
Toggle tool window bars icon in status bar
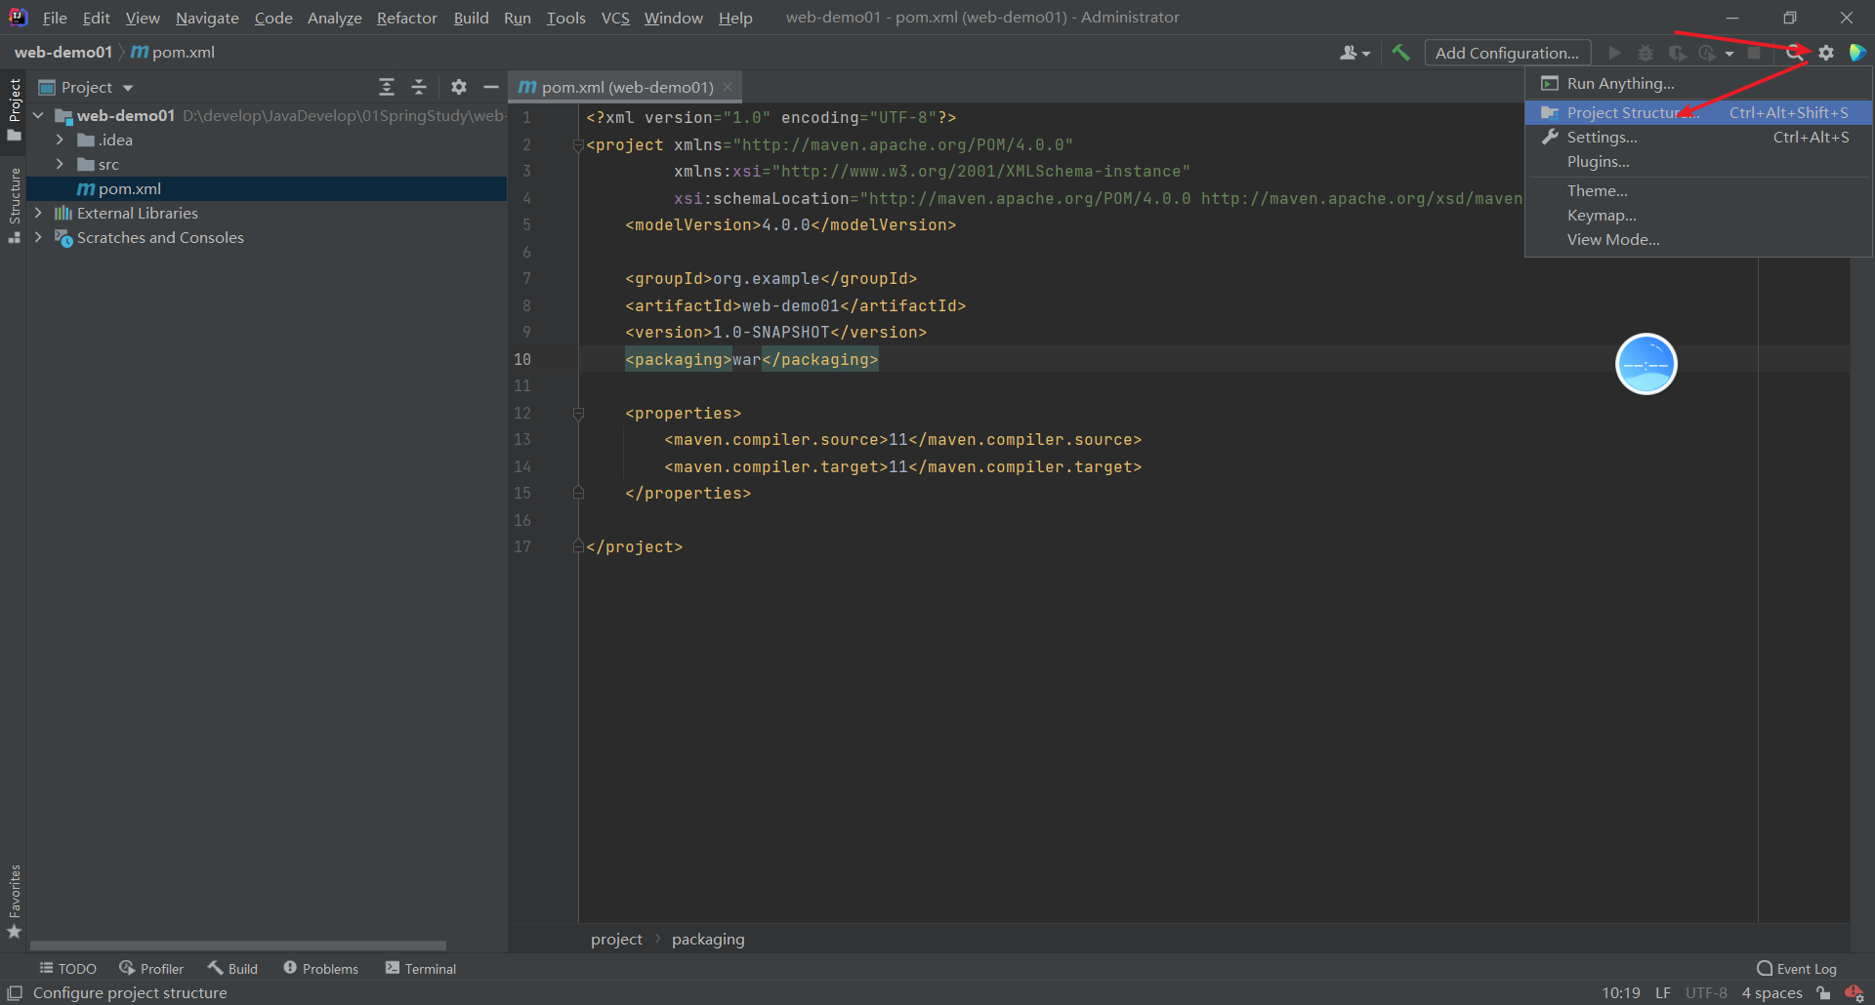[x=15, y=993]
